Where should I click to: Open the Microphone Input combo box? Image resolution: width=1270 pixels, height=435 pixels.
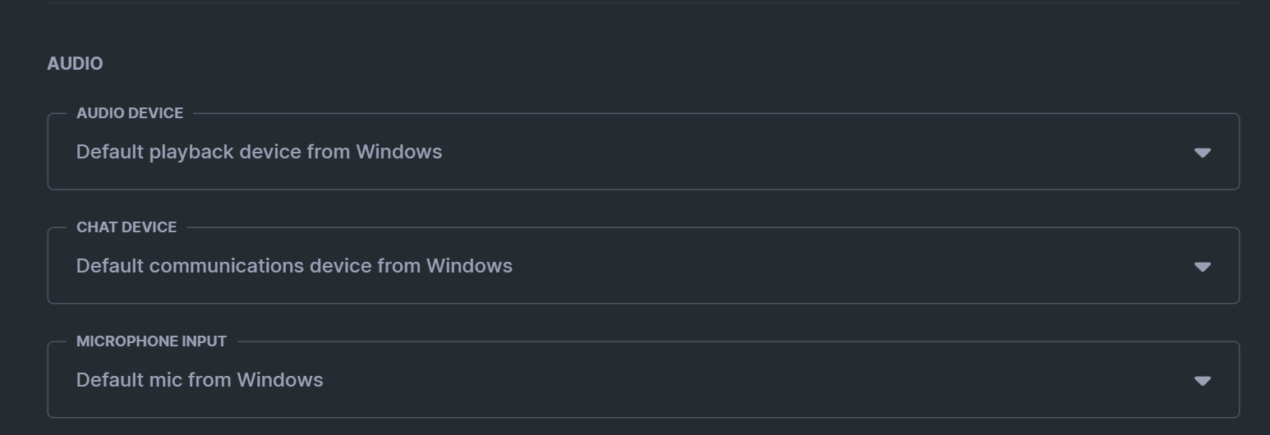pyautogui.click(x=642, y=381)
